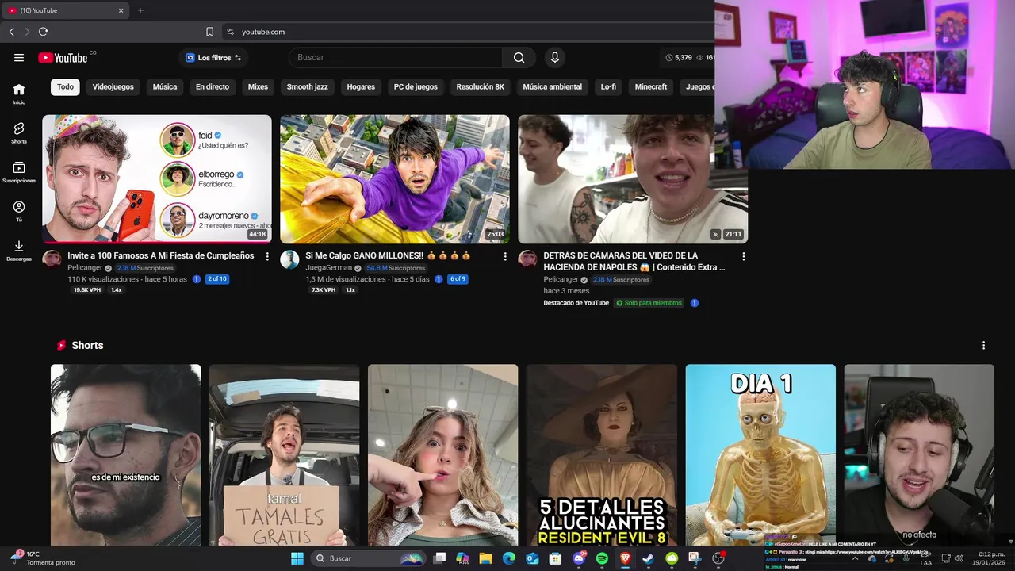Click the Windows taskbar Buscar box

[370, 558]
